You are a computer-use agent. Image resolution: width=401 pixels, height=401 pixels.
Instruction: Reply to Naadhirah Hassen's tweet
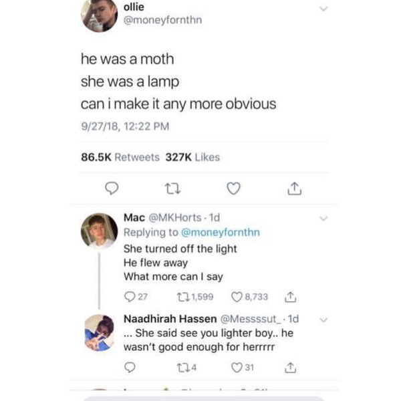[131, 367]
